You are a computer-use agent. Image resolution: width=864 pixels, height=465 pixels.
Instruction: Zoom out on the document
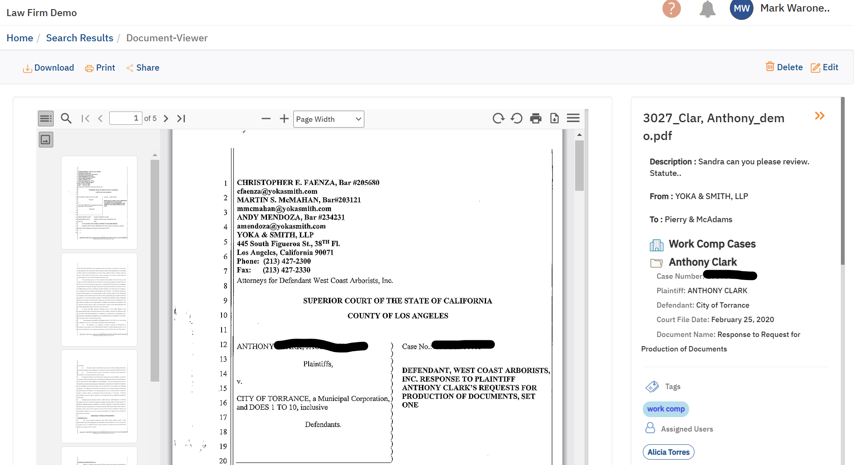[x=266, y=119]
